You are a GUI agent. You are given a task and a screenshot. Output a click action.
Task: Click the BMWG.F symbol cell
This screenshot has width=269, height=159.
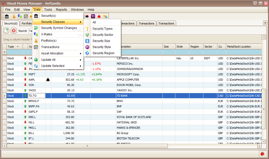[x=37, y=101]
